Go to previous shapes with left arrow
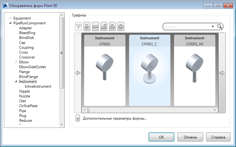 [78, 73]
